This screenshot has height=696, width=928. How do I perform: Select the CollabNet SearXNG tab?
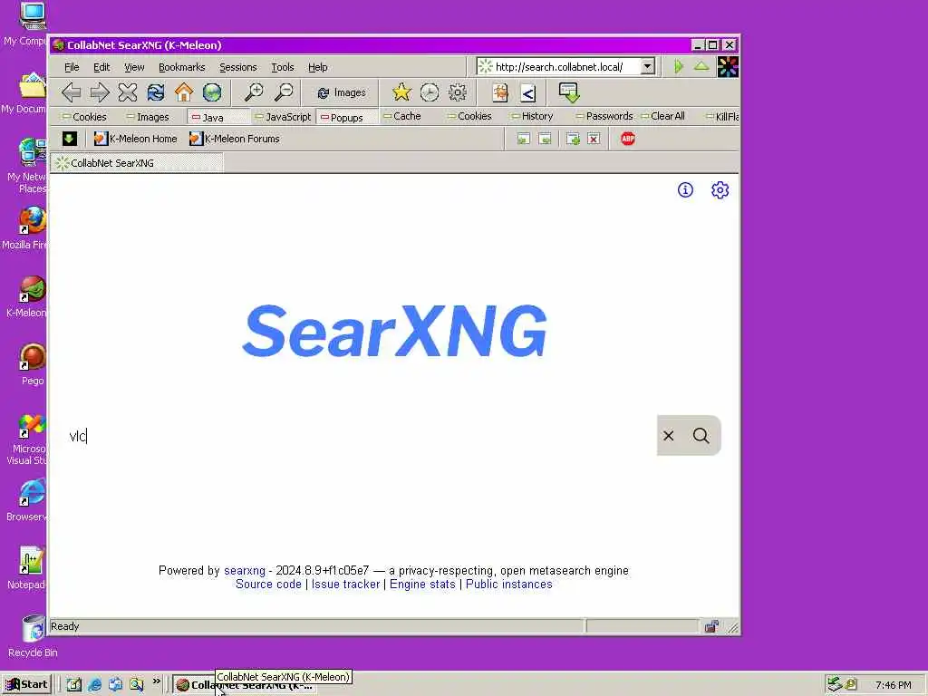coord(138,163)
